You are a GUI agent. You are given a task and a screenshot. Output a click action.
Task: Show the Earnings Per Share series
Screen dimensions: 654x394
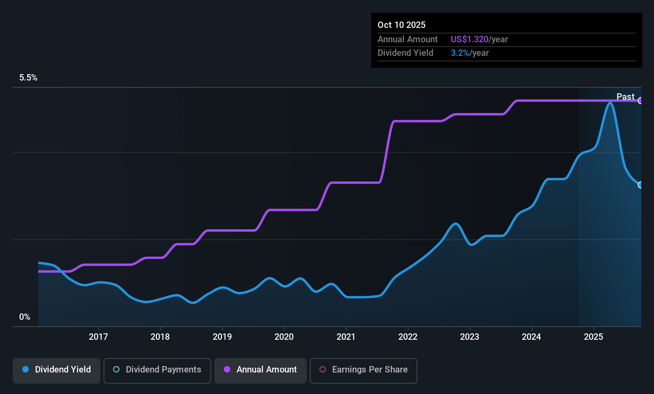363,370
